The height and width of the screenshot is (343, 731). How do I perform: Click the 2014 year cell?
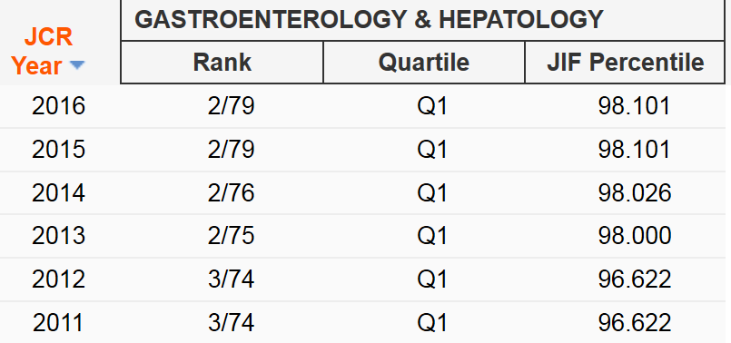tap(59, 193)
